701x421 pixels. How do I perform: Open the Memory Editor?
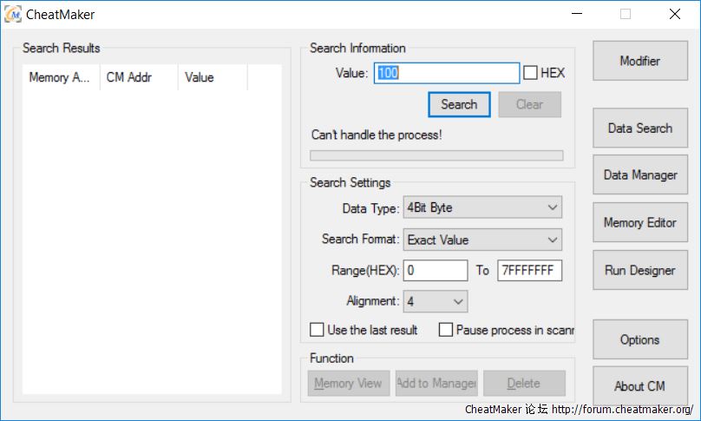(x=639, y=223)
